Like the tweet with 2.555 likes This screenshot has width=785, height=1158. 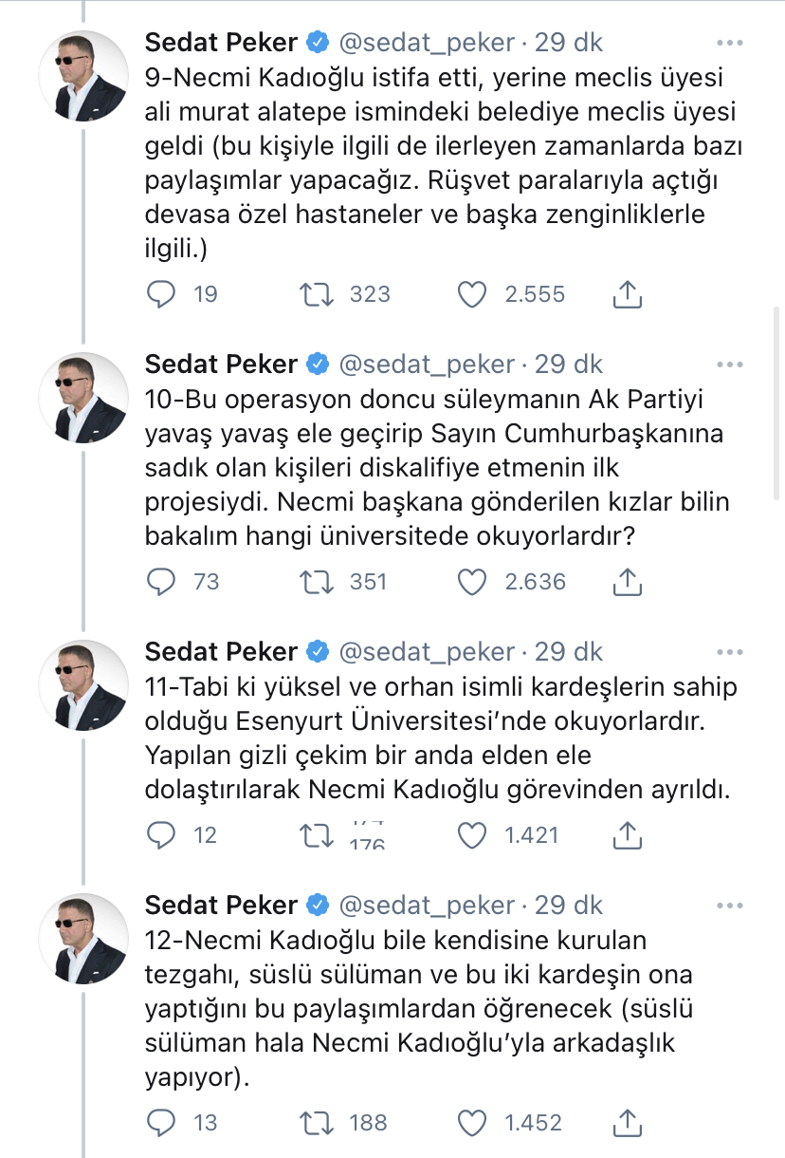472,294
